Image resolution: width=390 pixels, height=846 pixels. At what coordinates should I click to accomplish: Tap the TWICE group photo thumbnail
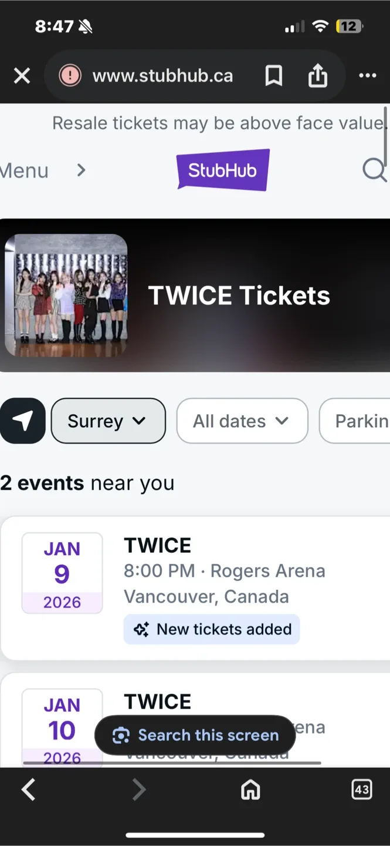(x=66, y=295)
